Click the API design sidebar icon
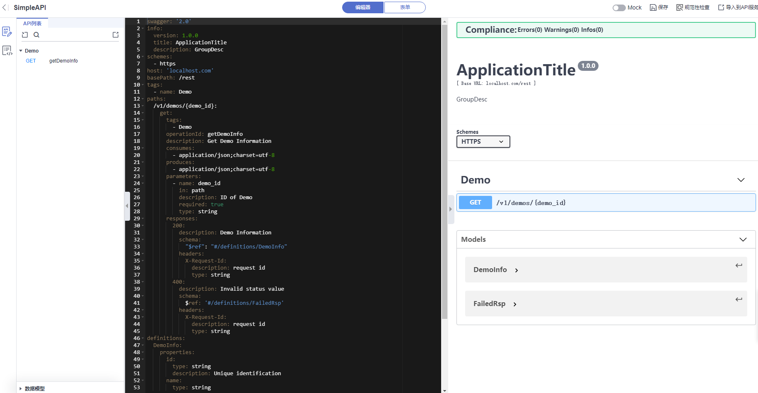The image size is (758, 393). 7,31
